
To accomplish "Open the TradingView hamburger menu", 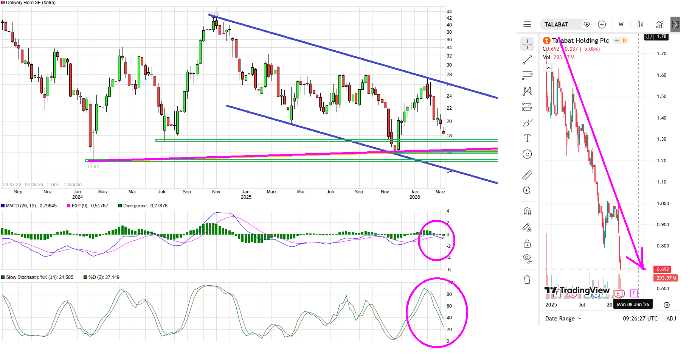I will click(x=527, y=25).
